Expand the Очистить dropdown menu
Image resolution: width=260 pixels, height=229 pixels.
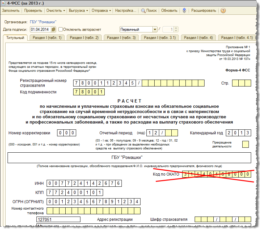tap(56, 10)
